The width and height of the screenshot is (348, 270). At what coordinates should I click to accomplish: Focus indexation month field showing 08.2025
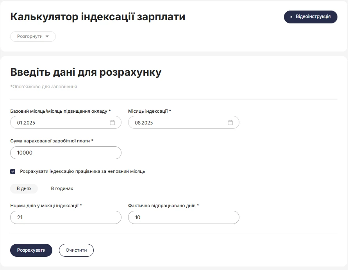184,123
